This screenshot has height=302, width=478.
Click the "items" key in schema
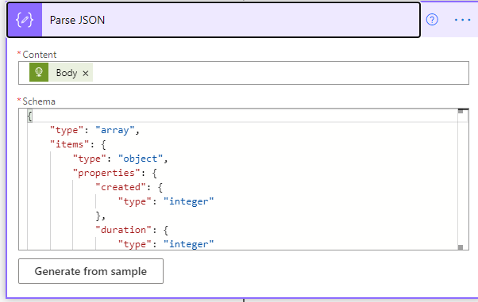pos(70,144)
